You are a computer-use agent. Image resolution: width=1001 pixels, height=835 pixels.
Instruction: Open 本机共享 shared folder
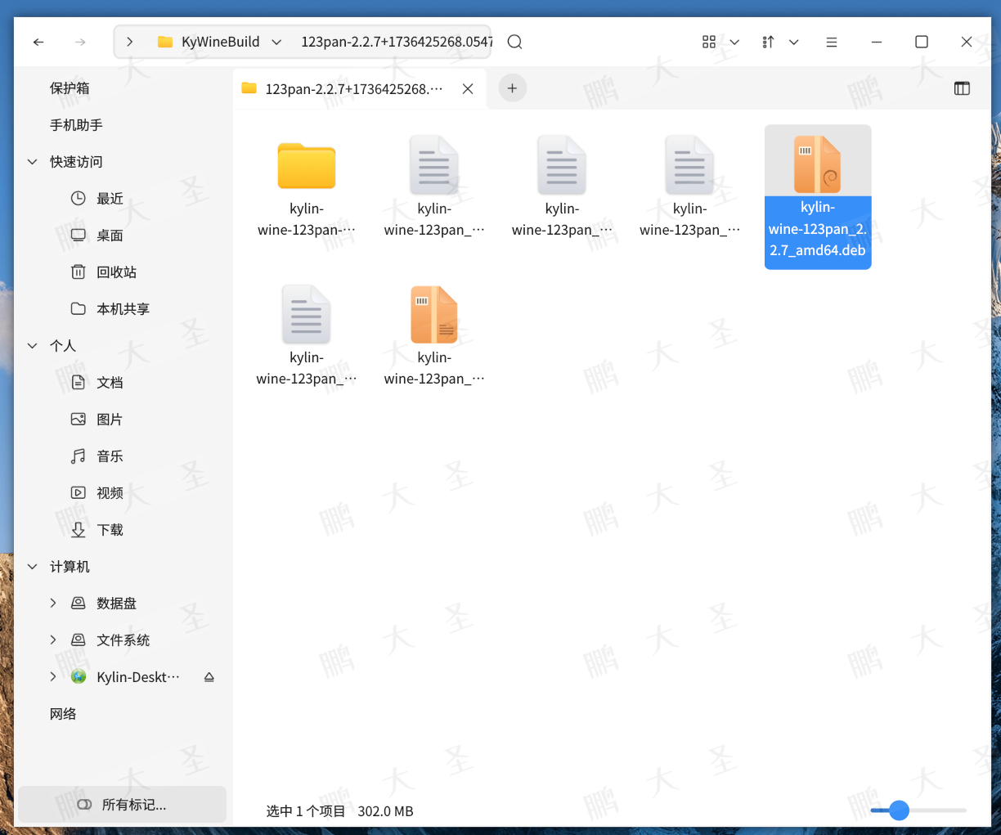(x=123, y=309)
